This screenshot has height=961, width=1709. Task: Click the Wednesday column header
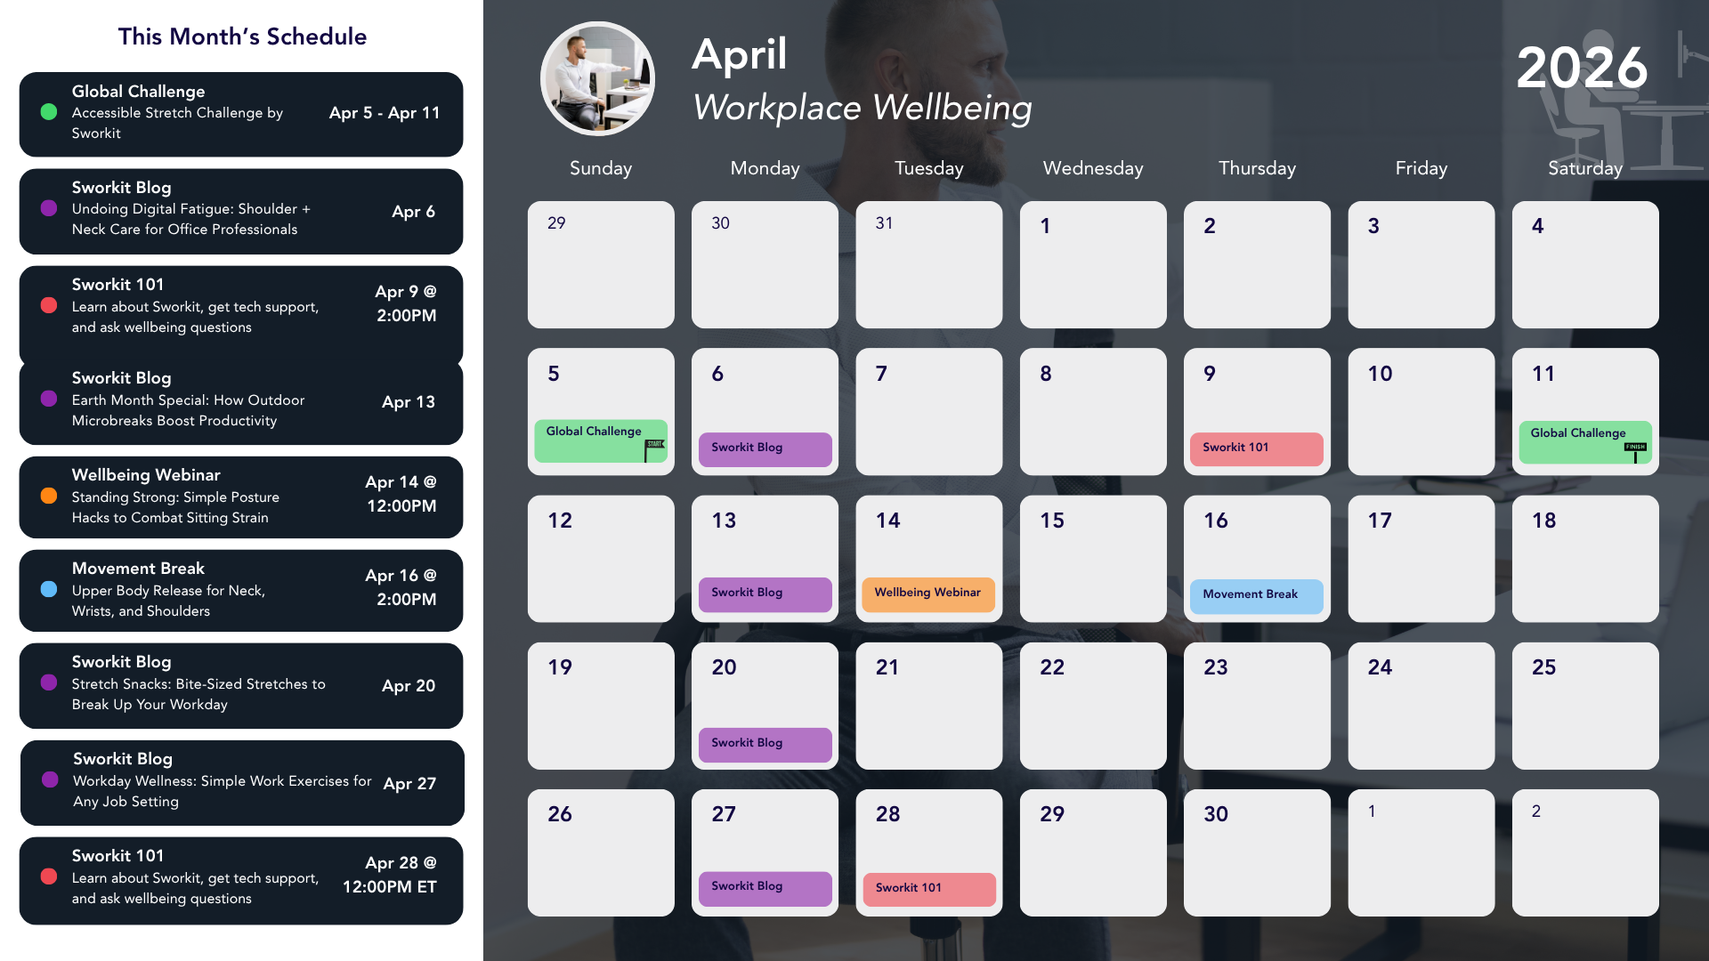coord(1093,168)
